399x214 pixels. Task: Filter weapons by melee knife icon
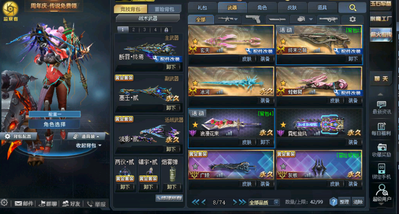(x=277, y=19)
